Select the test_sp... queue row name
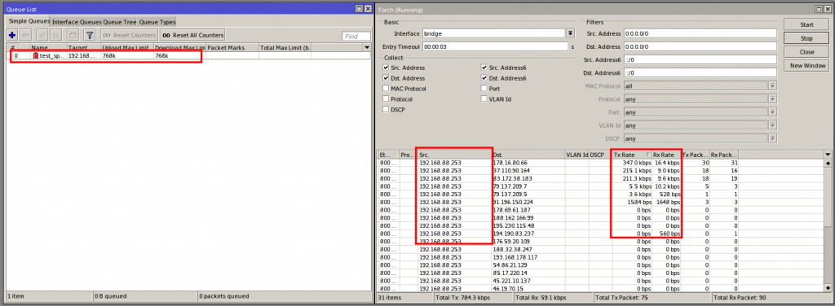 51,55
